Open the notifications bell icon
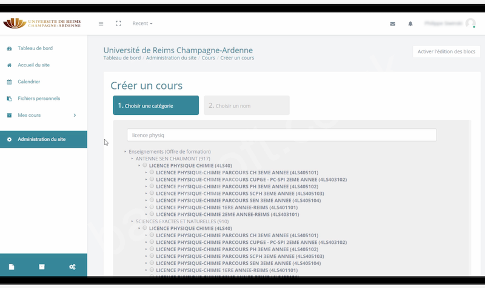Image resolution: width=485 pixels, height=288 pixels. pyautogui.click(x=410, y=24)
